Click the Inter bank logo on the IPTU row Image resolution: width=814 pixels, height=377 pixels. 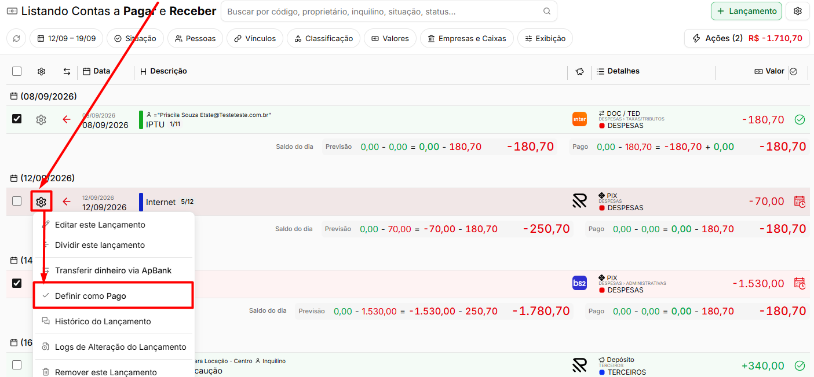(579, 119)
